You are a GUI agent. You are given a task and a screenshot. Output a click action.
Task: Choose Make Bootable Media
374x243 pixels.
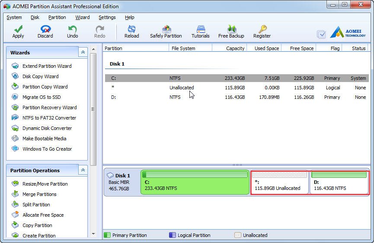pyautogui.click(x=39, y=139)
